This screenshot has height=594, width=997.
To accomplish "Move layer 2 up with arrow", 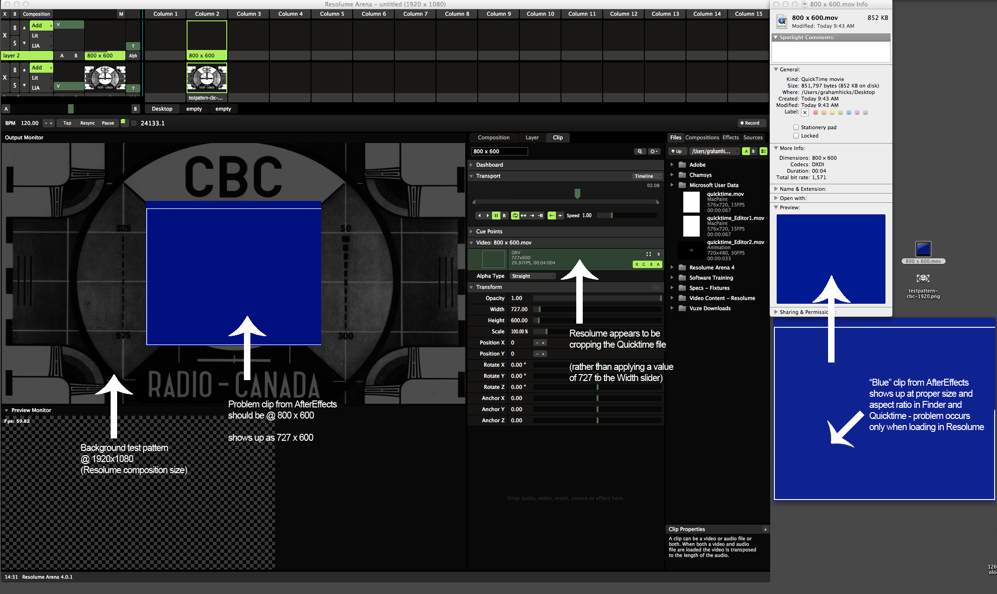I will 24,28.
